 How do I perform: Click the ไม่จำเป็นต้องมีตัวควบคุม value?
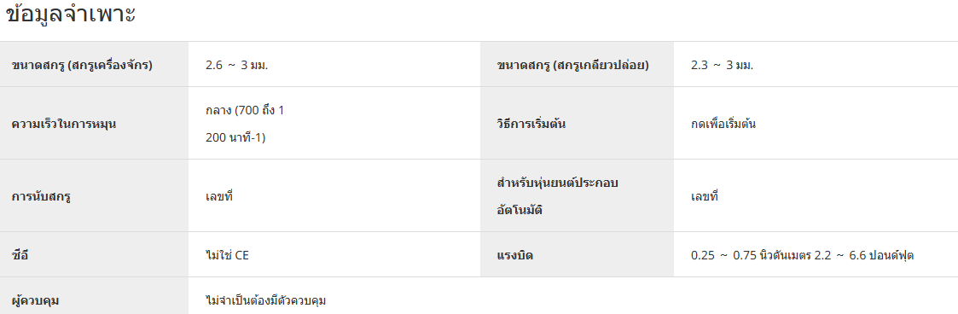click(266, 300)
